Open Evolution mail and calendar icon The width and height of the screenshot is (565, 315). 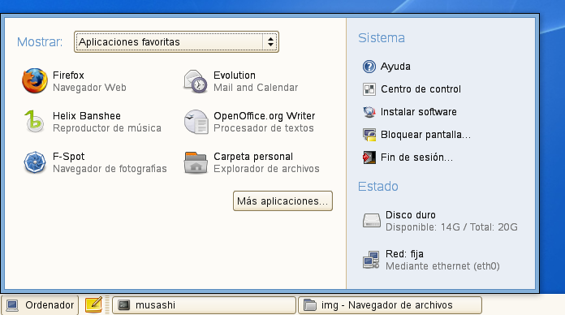click(x=196, y=81)
